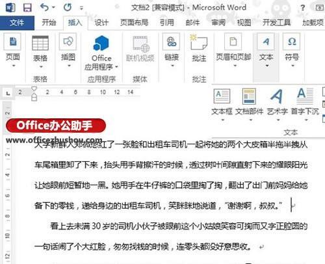Click the 页面 (Pages) icon
This screenshot has height=264, width=325.
tap(12, 42)
